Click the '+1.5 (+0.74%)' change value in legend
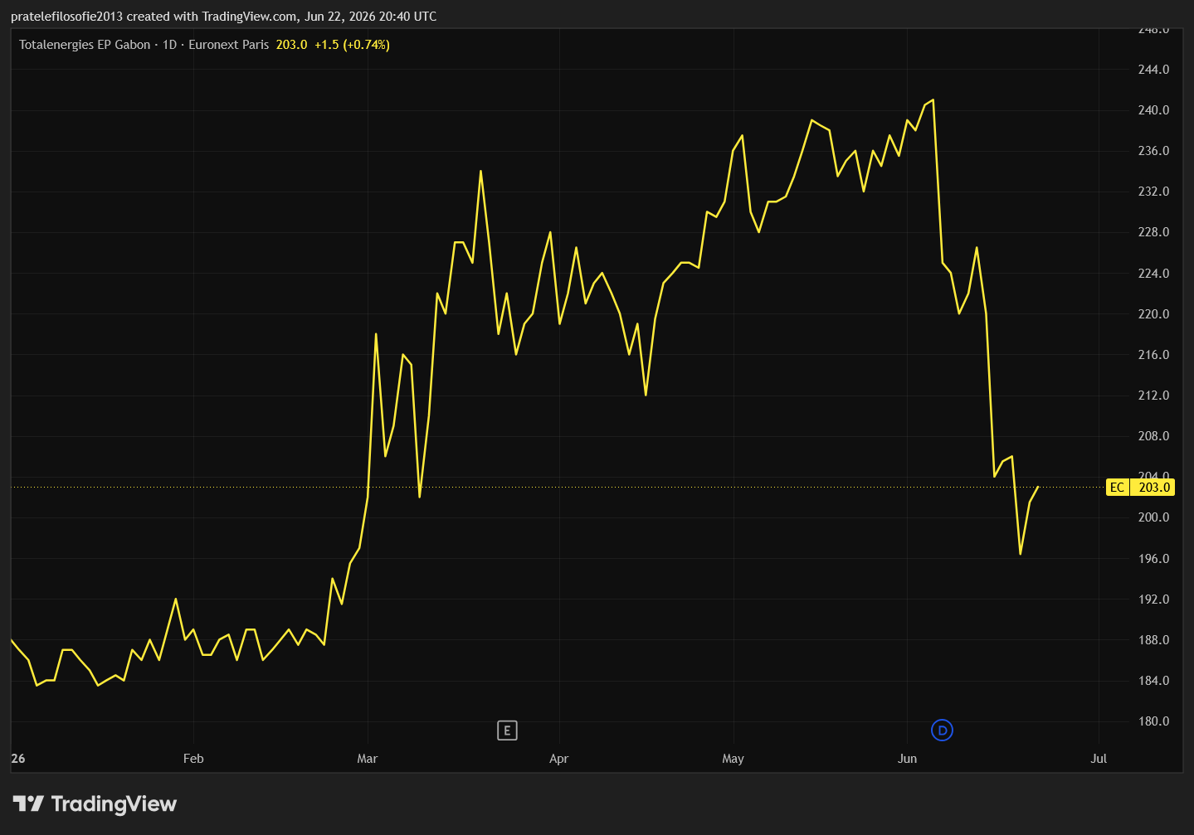The width and height of the screenshot is (1194, 835). pos(352,45)
